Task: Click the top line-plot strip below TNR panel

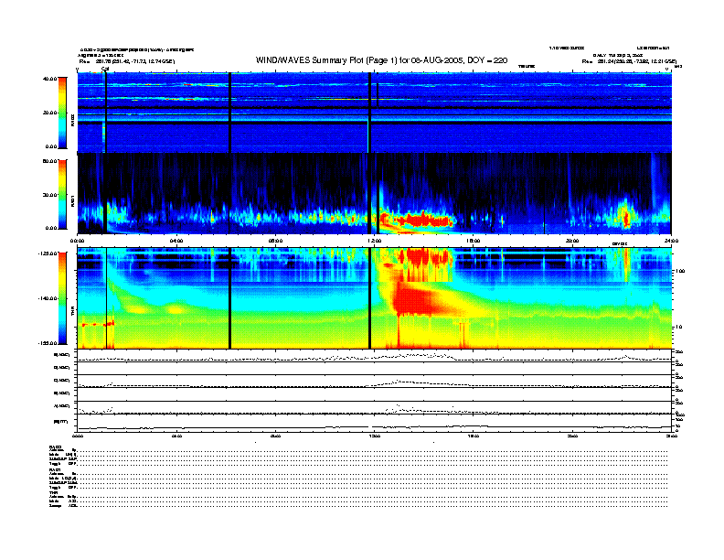Action: [x=374, y=356]
